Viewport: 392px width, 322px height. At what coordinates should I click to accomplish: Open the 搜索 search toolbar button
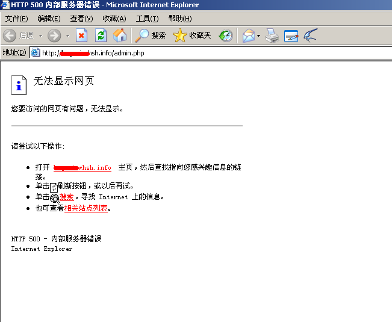click(150, 36)
